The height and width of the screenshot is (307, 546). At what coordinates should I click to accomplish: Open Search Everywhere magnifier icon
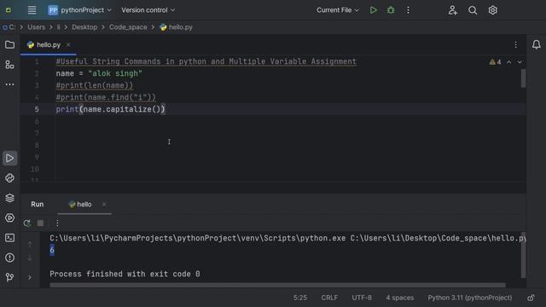tap(473, 10)
